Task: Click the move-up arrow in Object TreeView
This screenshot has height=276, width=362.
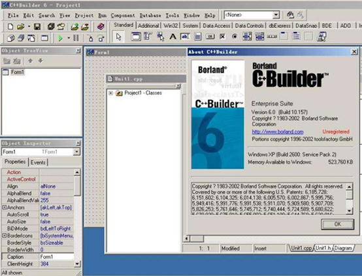Action: click(30, 61)
